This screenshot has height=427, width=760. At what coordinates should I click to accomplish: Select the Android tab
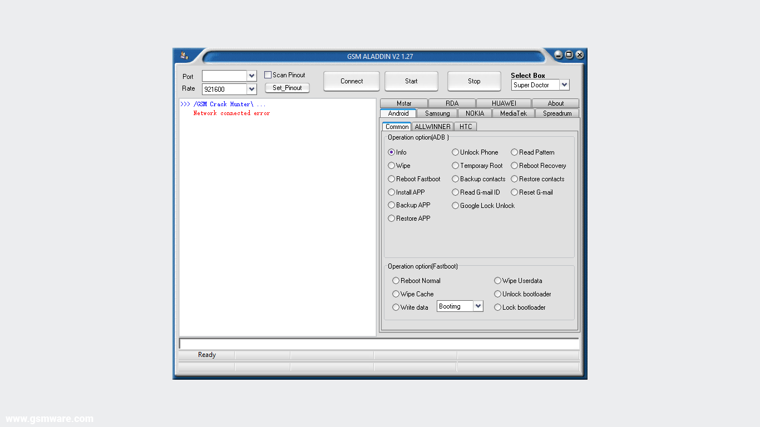[398, 113]
